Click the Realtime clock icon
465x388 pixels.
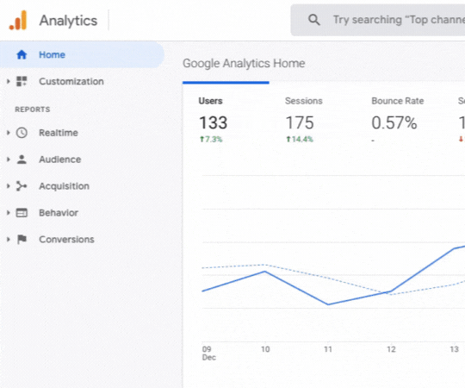(22, 133)
